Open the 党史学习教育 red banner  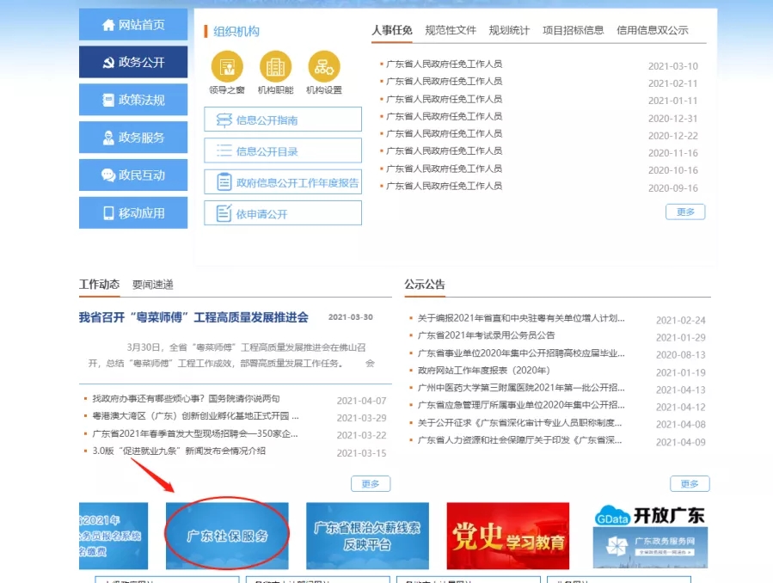tap(507, 535)
